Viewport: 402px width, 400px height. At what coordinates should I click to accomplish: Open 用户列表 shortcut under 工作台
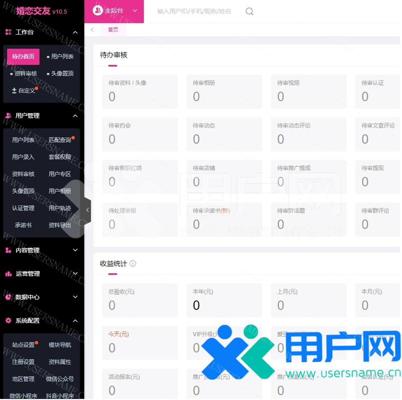click(60, 57)
